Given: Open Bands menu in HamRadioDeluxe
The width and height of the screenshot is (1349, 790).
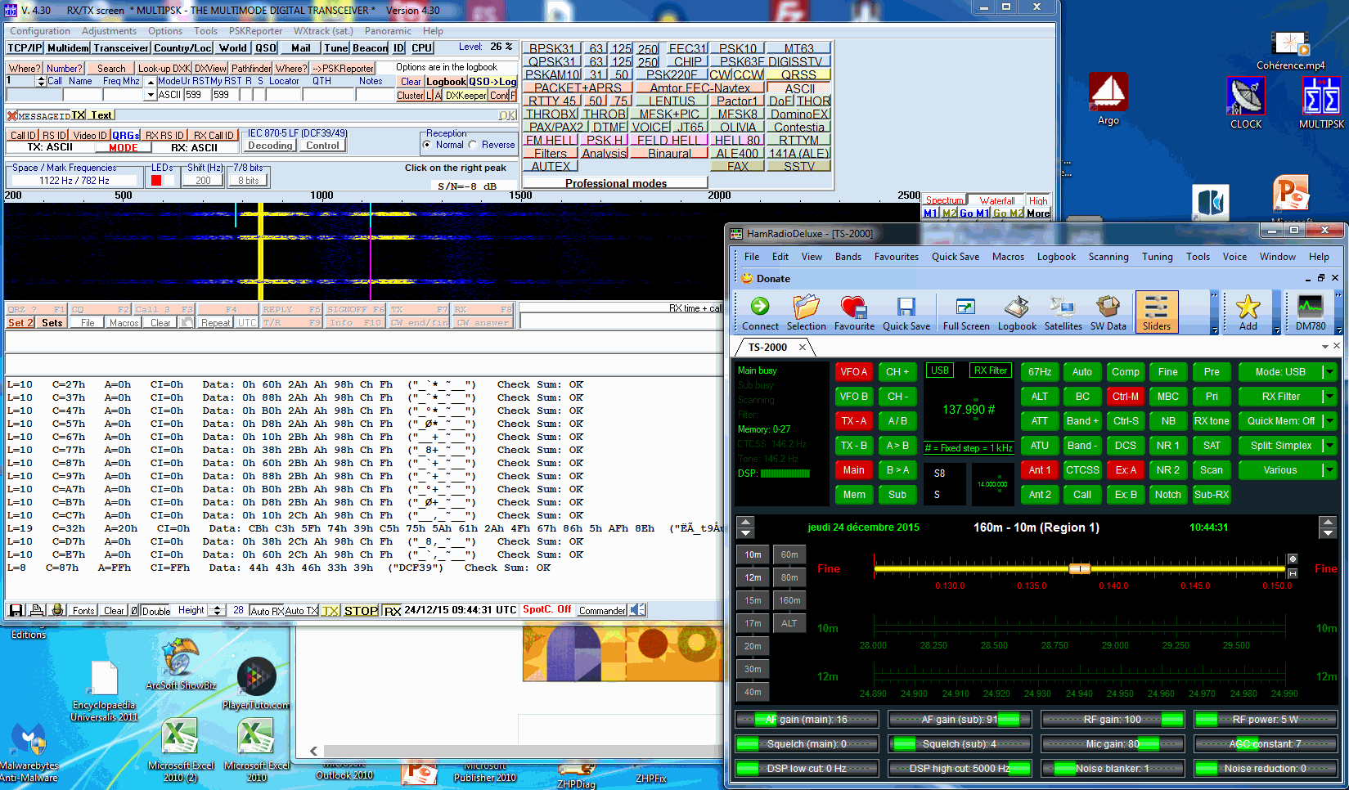Looking at the screenshot, I should [x=848, y=257].
